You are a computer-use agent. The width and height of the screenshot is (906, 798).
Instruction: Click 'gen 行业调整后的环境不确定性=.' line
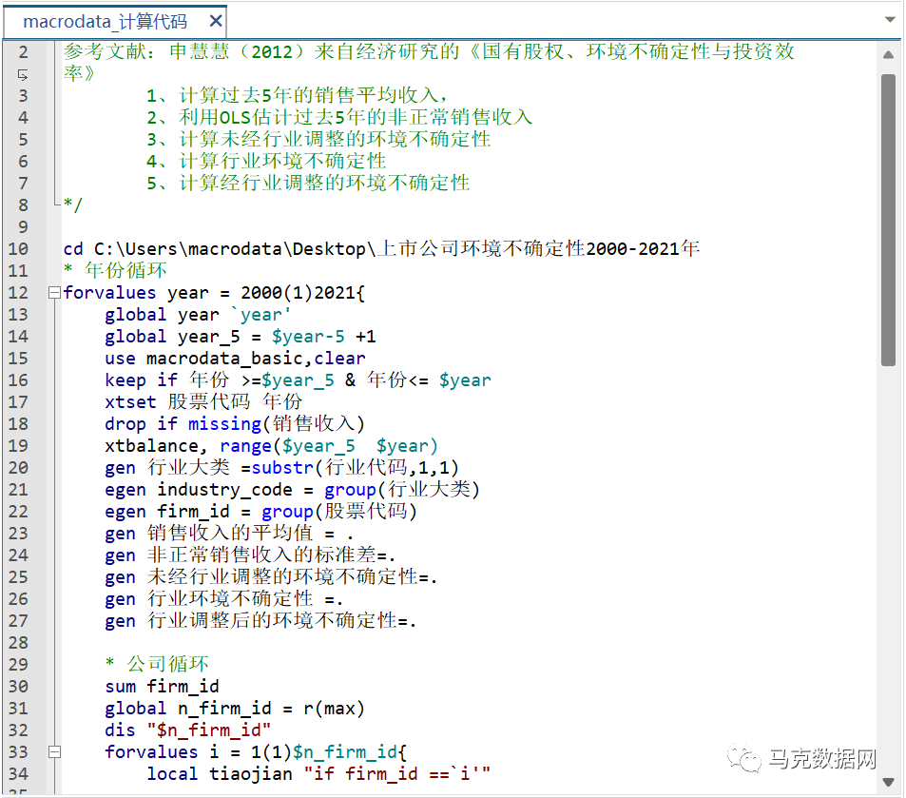[x=260, y=621]
